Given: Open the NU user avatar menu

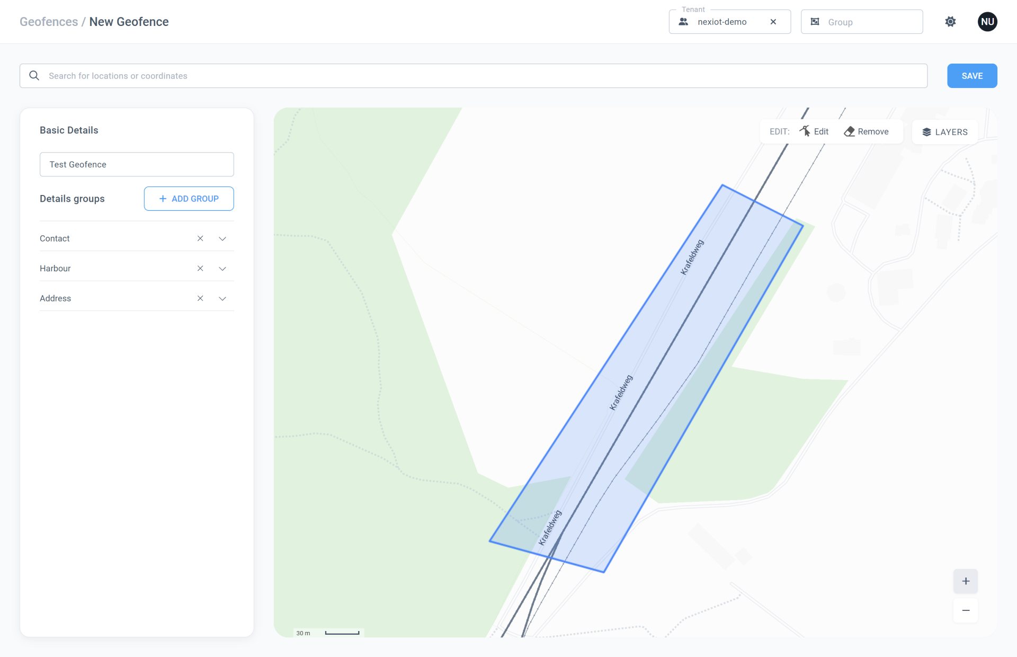Looking at the screenshot, I should (987, 22).
